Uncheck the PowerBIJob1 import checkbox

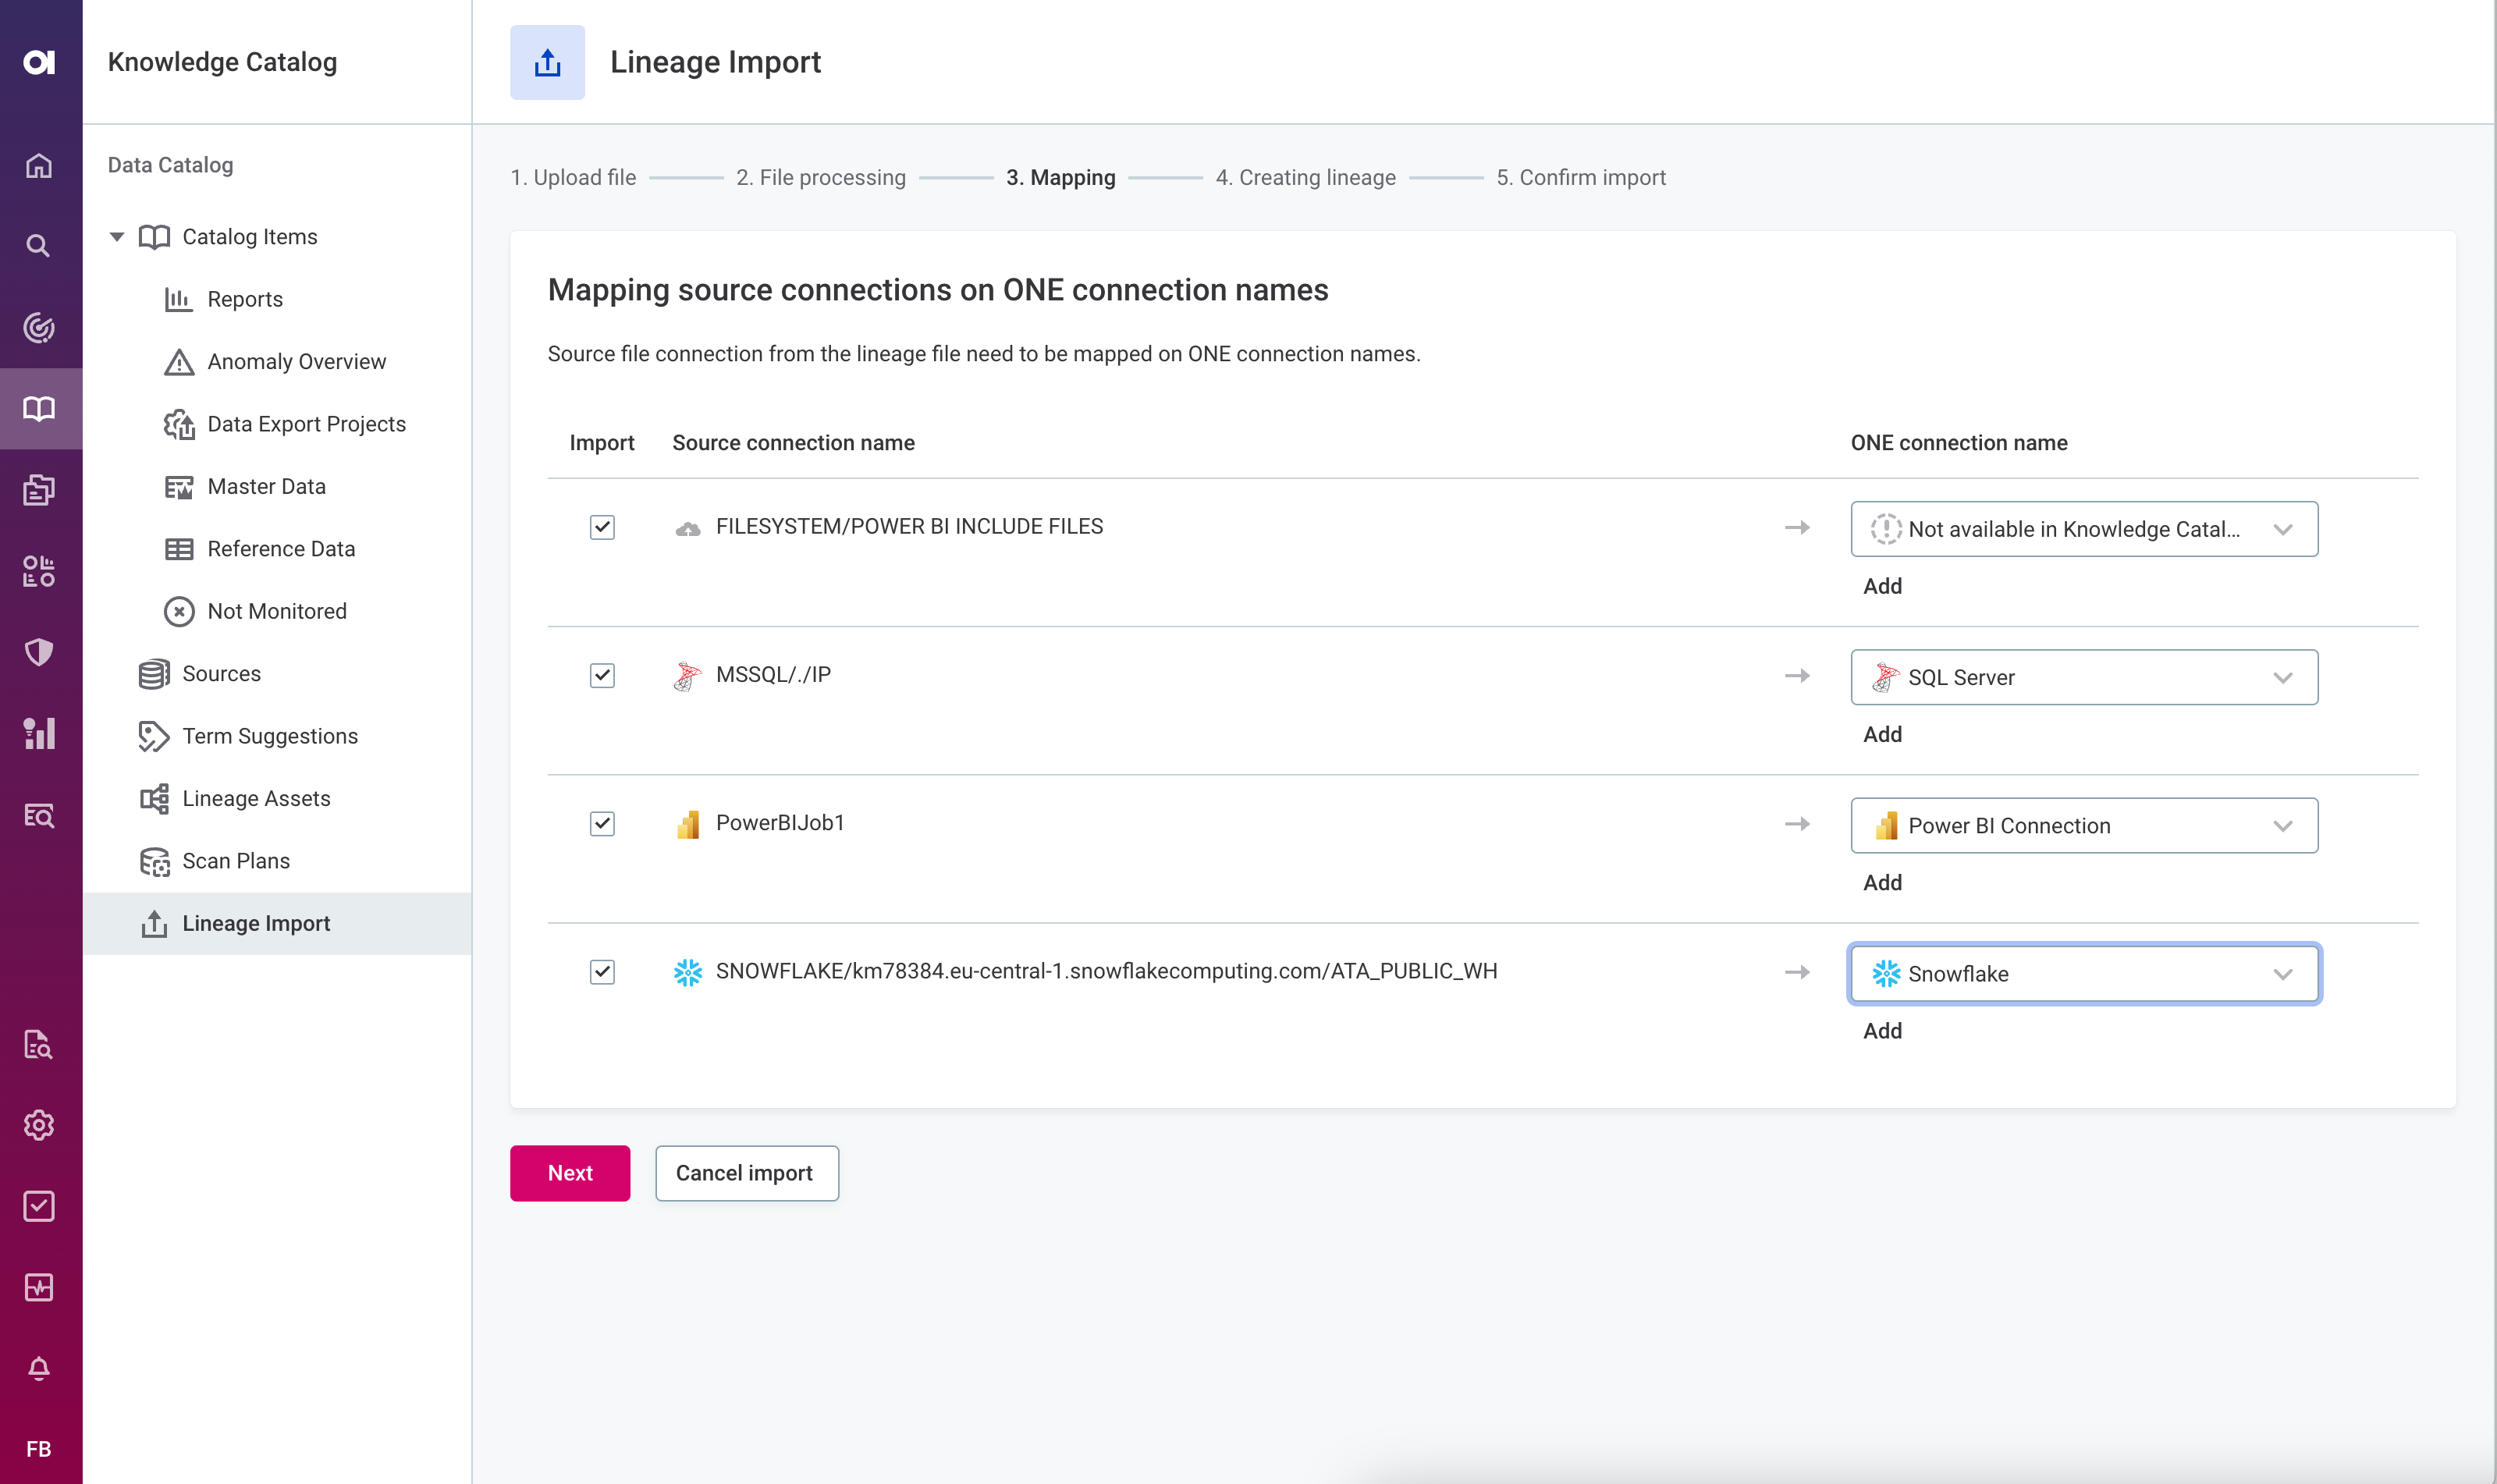tap(602, 823)
